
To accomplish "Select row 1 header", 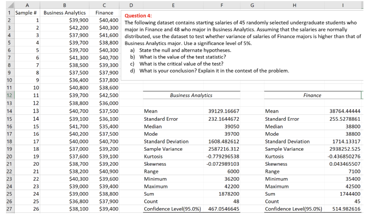I will click(x=9, y=13).
